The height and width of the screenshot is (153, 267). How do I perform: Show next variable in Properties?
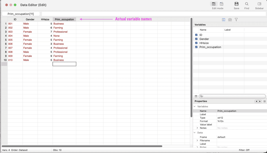260,102
